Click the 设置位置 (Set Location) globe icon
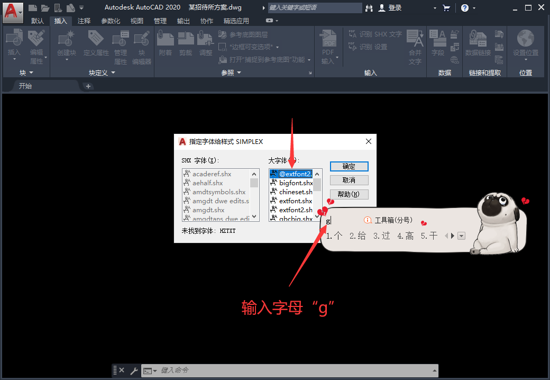Image resolution: width=550 pixels, height=380 pixels. pyautogui.click(x=525, y=41)
